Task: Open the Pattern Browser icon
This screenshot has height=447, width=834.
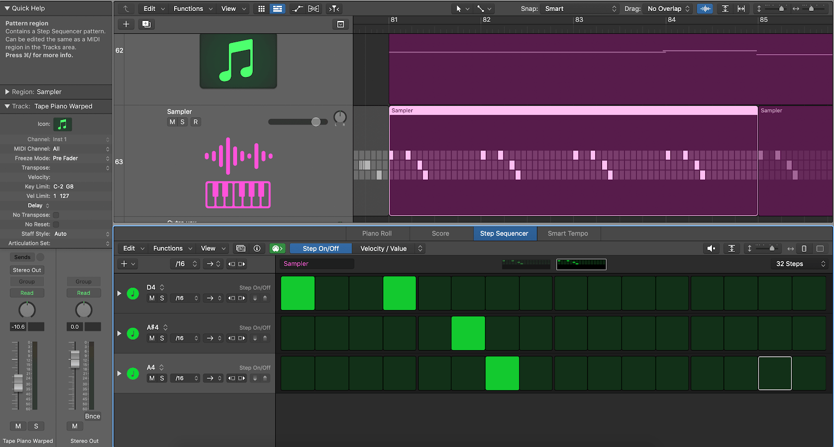Action: [x=240, y=249]
